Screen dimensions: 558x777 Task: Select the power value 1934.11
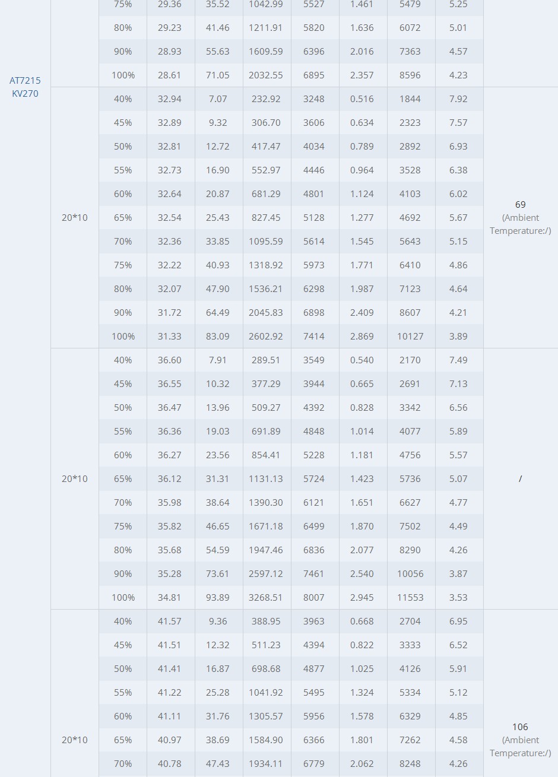266,763
